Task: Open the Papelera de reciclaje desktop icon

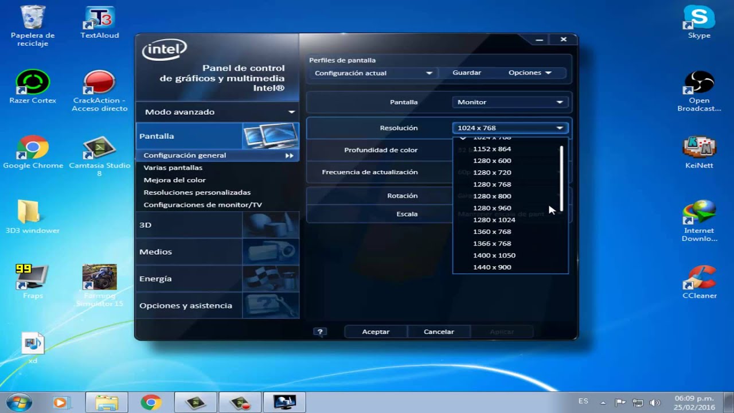Action: [x=33, y=26]
